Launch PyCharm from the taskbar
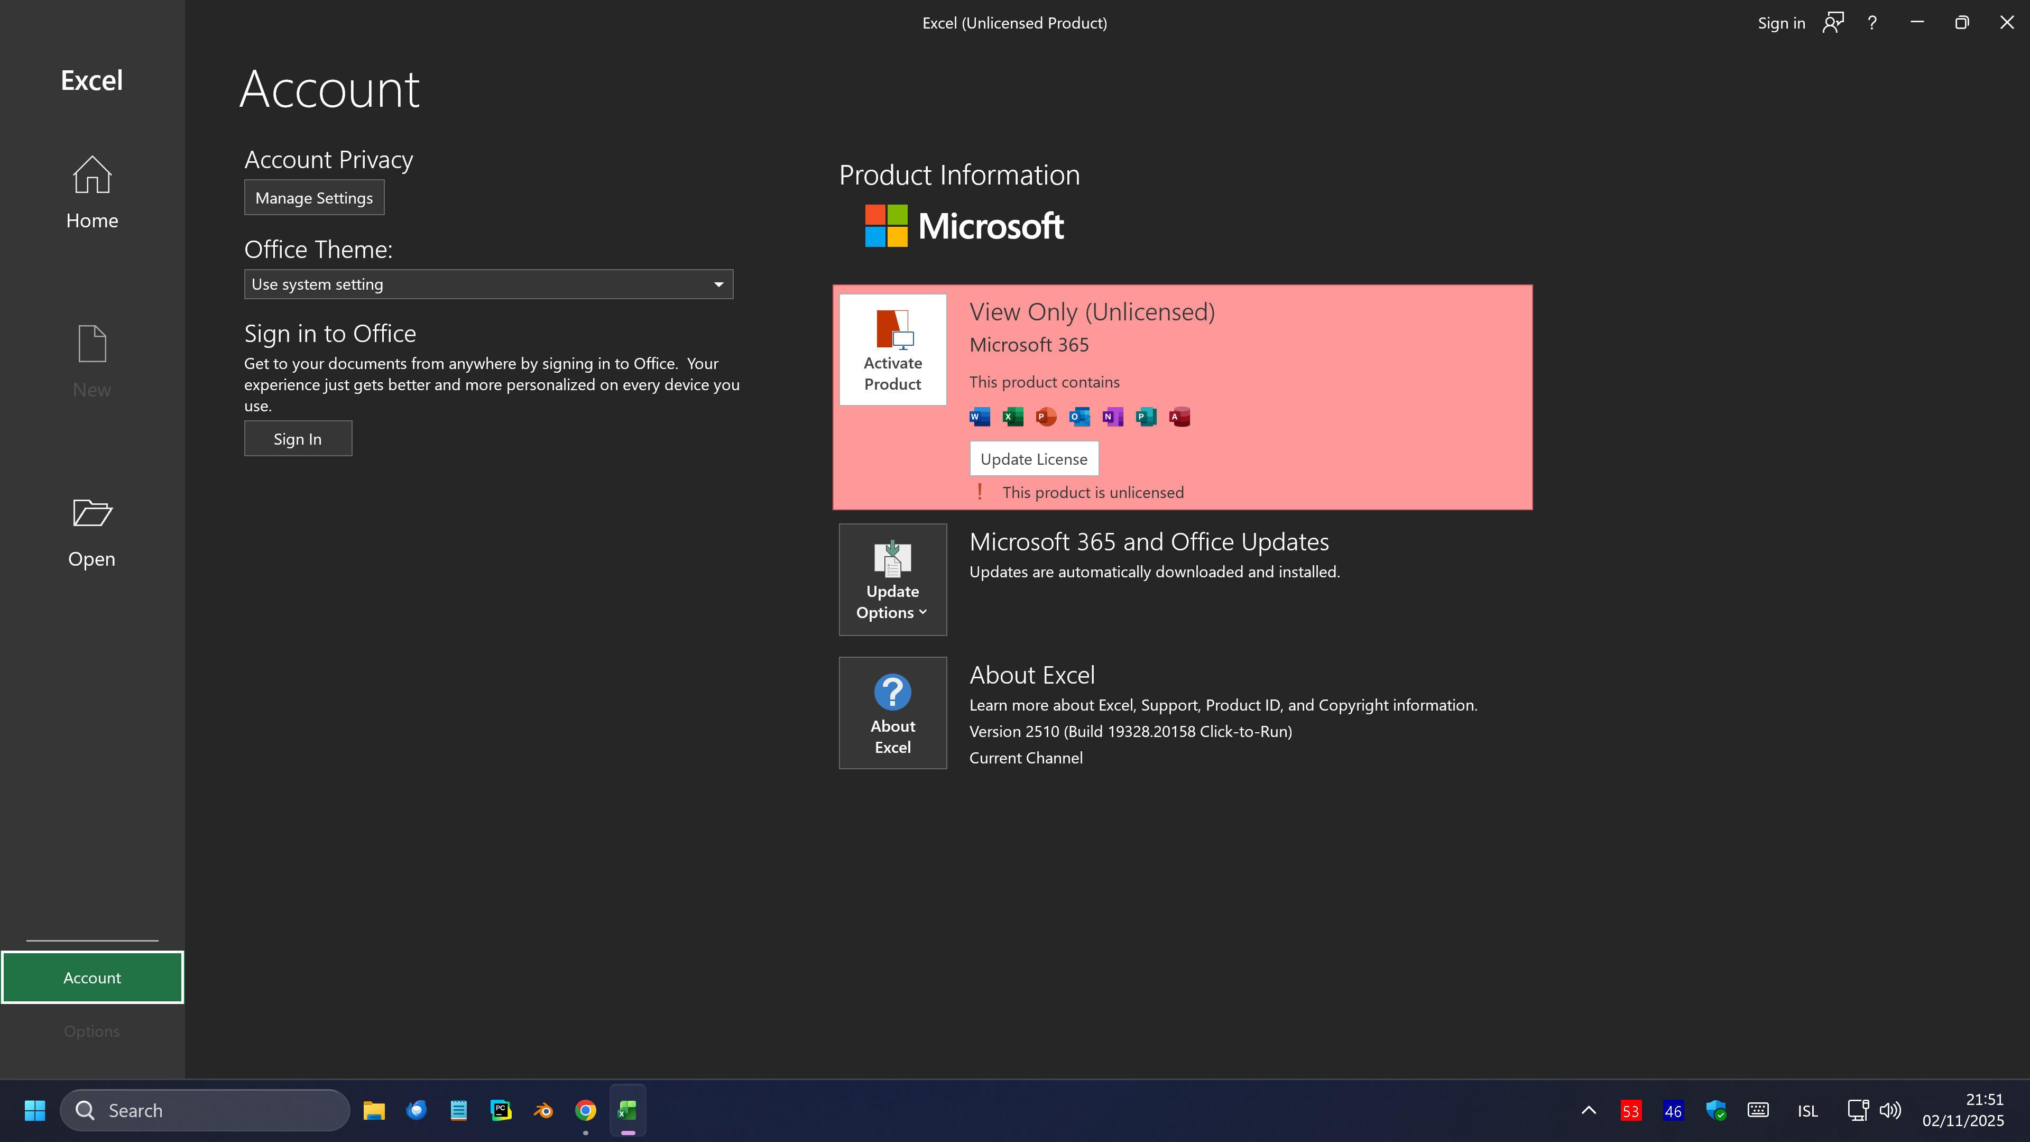2030x1142 pixels. (501, 1110)
